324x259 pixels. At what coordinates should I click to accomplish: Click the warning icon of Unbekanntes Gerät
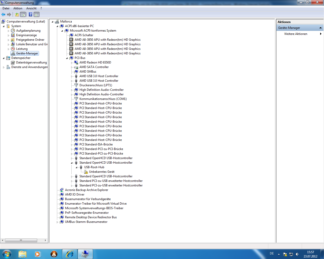(x=86, y=172)
